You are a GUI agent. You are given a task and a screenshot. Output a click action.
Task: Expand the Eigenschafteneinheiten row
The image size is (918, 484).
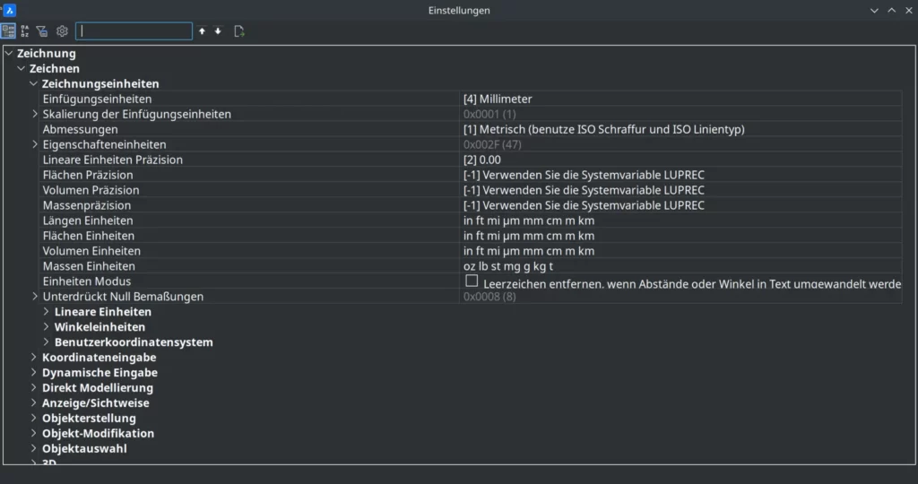click(x=35, y=144)
